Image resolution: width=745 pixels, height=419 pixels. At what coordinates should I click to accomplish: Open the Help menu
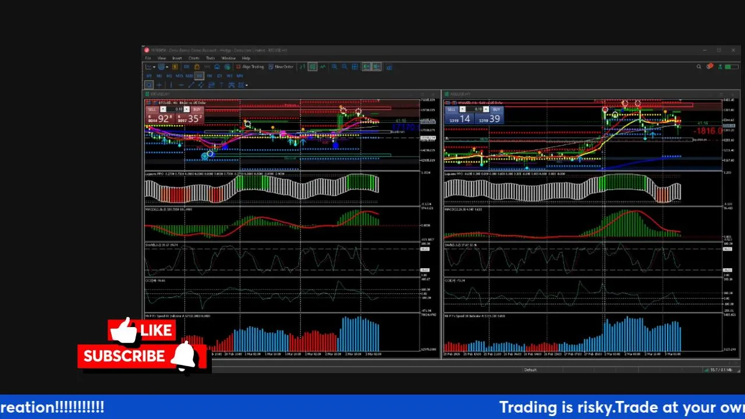point(246,58)
